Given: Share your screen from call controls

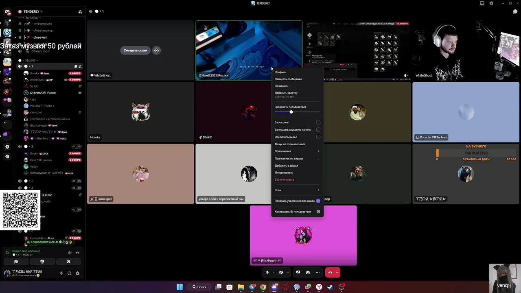Looking at the screenshot, I should pos(298,273).
